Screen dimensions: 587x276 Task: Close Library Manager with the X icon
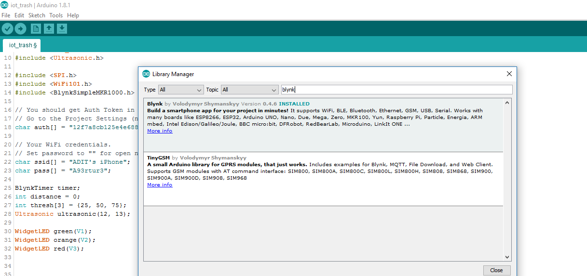509,74
